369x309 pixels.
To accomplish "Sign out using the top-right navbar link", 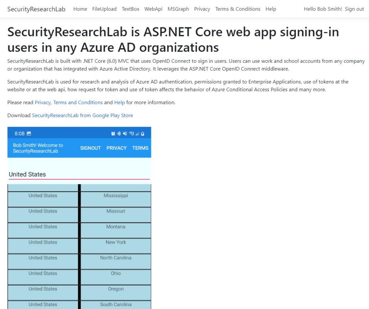I will 355,9.
